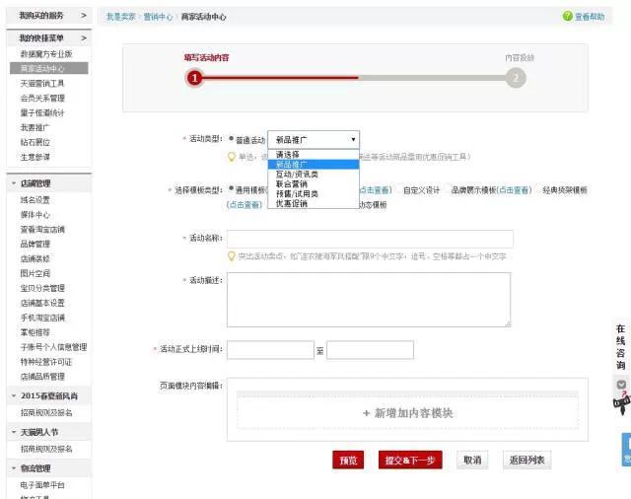Collapse the 物流管理 section
The height and width of the screenshot is (499, 631).
pos(14,468)
